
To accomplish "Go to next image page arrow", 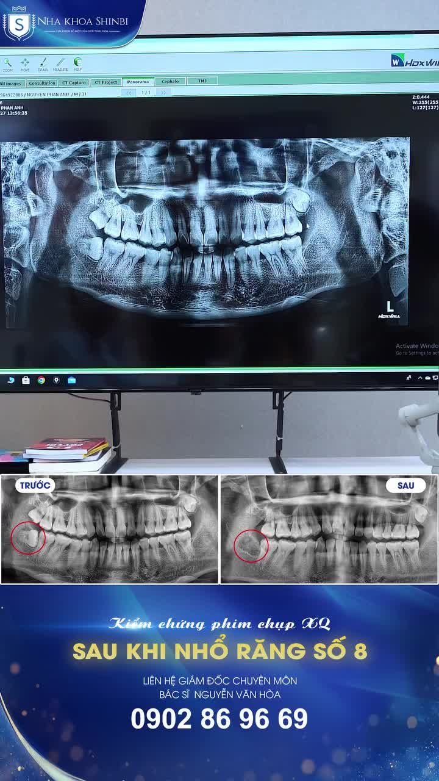I will pos(163,92).
